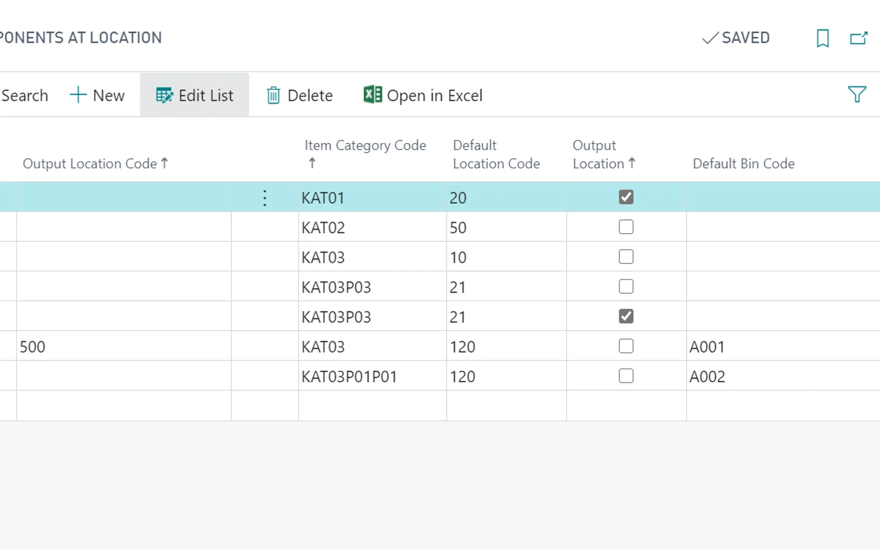Click default location code 50
Viewport: 880px width, 550px height.
(507, 227)
